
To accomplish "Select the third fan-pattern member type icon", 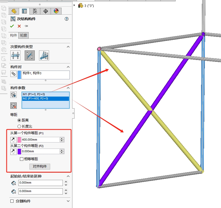I will [x=44, y=55].
